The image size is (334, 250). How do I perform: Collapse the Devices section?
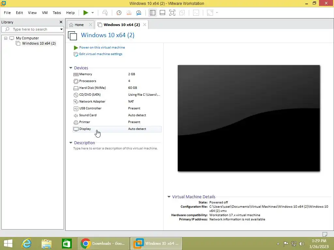pos(71,68)
